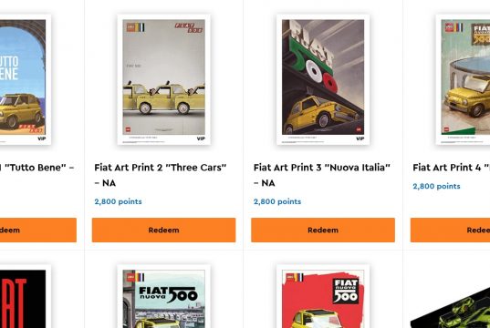Click 2,800 points under Nuova Italia print
The width and height of the screenshot is (490, 328).
point(277,201)
